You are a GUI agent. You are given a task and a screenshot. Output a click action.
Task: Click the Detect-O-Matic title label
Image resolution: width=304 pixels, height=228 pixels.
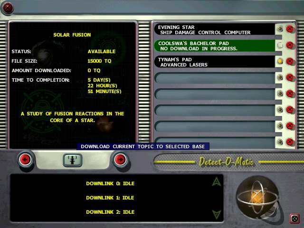click(226, 161)
